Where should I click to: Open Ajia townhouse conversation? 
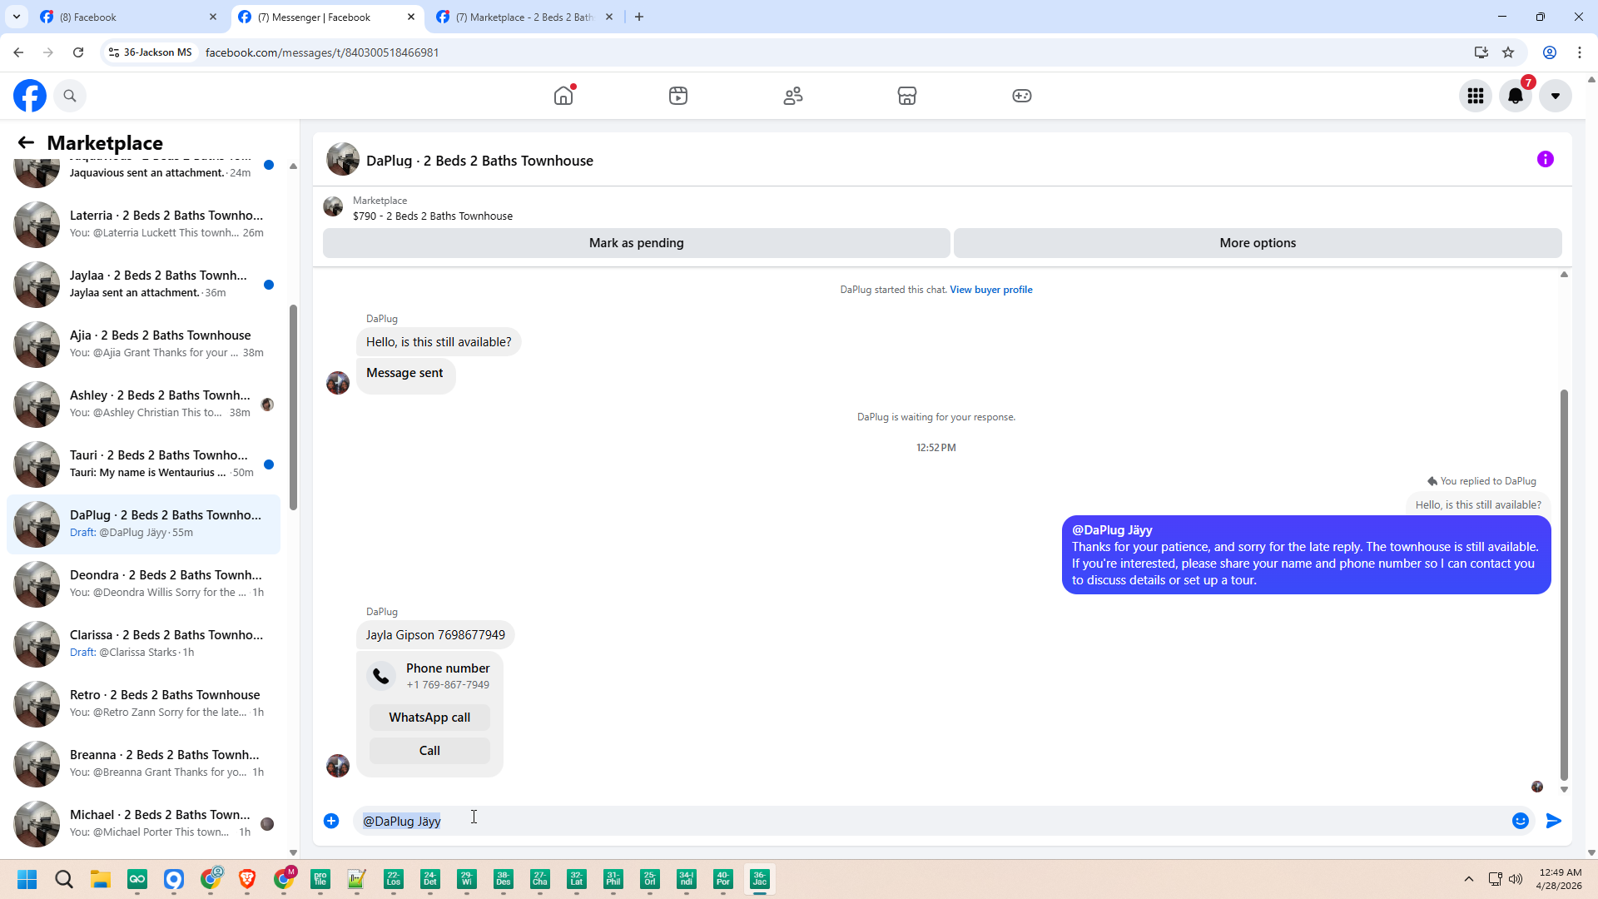[x=143, y=344]
